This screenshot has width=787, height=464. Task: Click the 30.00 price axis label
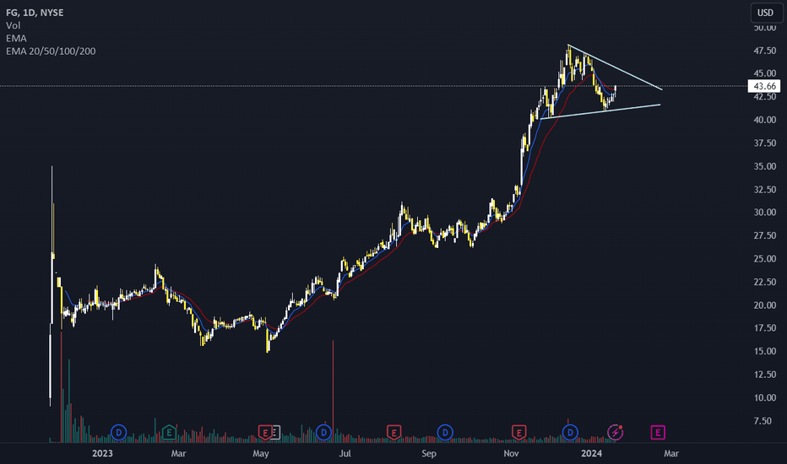click(765, 213)
